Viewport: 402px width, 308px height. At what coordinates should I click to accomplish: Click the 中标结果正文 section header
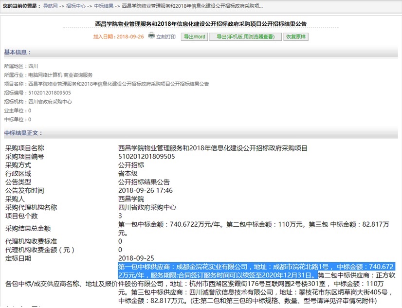(x=23, y=133)
